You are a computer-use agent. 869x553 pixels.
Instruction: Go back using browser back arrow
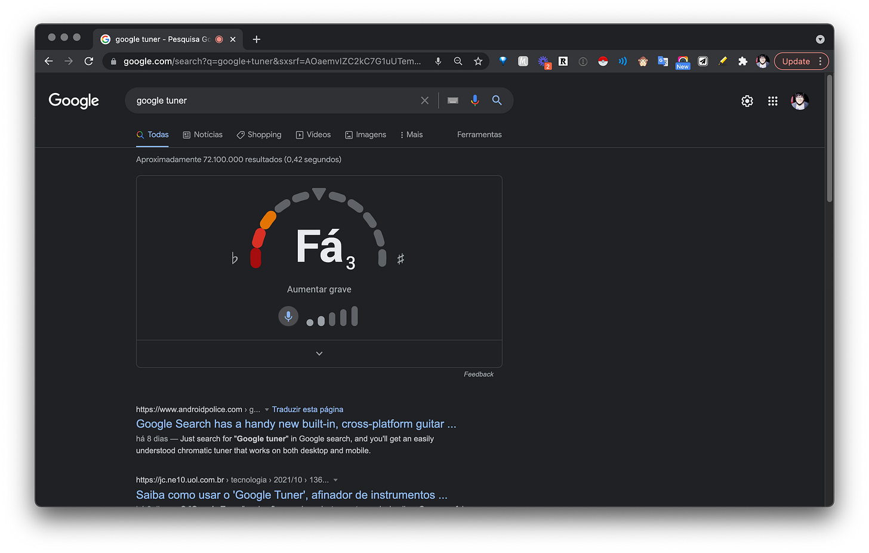pyautogui.click(x=49, y=61)
